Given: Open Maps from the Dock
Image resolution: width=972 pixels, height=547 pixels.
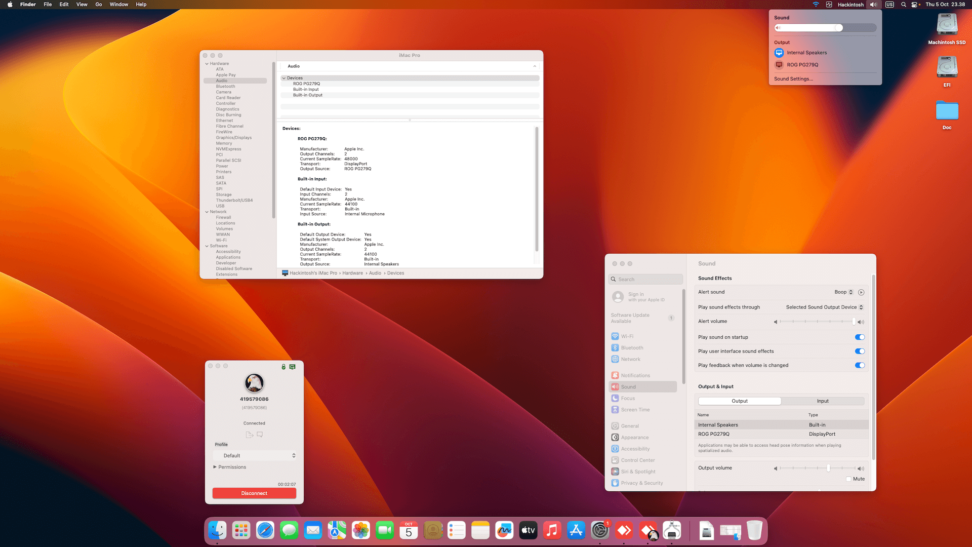Looking at the screenshot, I should 337,530.
